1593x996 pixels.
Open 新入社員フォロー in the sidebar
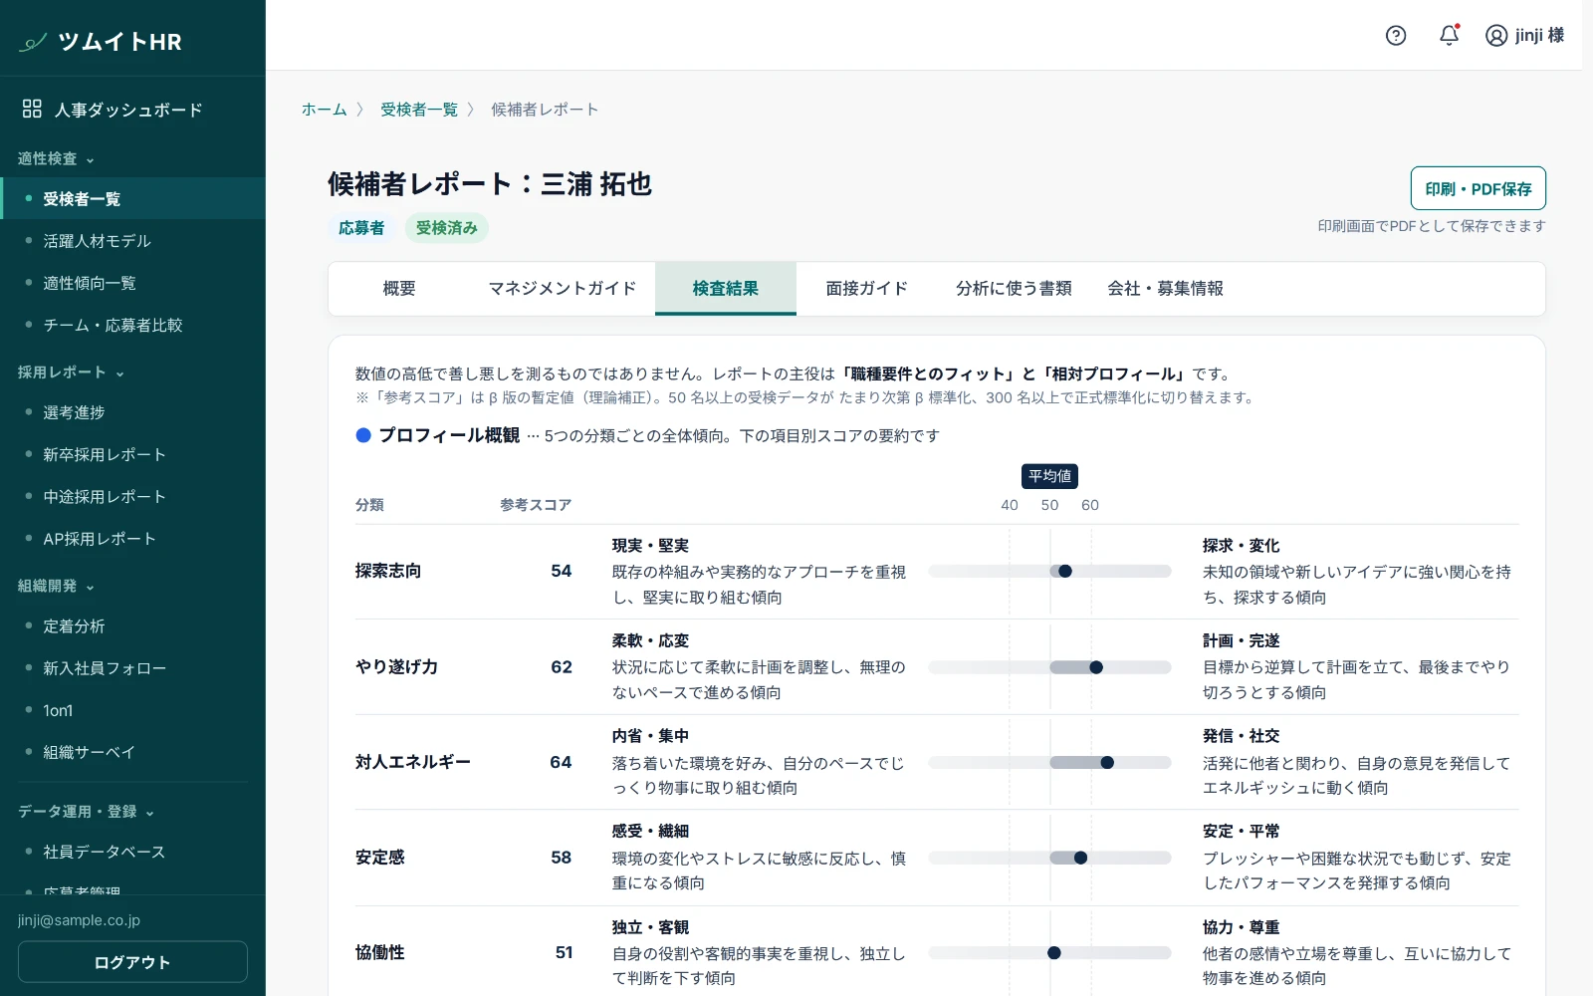132,668
